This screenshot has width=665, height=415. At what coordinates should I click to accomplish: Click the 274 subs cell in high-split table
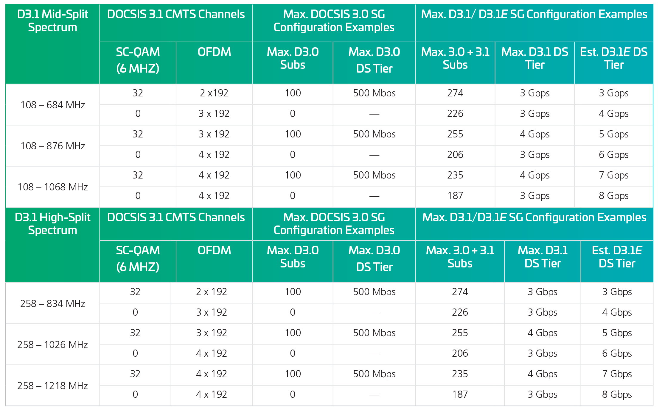(x=460, y=292)
